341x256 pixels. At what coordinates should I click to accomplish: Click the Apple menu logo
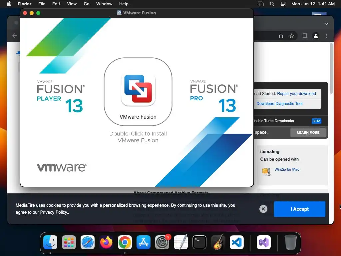tap(9, 4)
